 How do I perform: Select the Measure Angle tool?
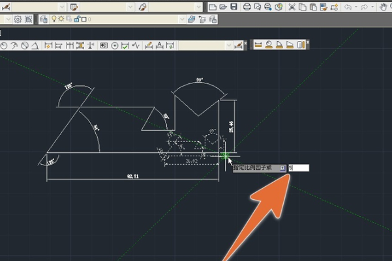[x=279, y=45]
